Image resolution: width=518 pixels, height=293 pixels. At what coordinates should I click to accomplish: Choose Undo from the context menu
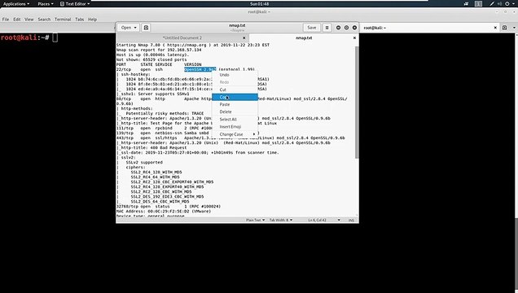235,75
